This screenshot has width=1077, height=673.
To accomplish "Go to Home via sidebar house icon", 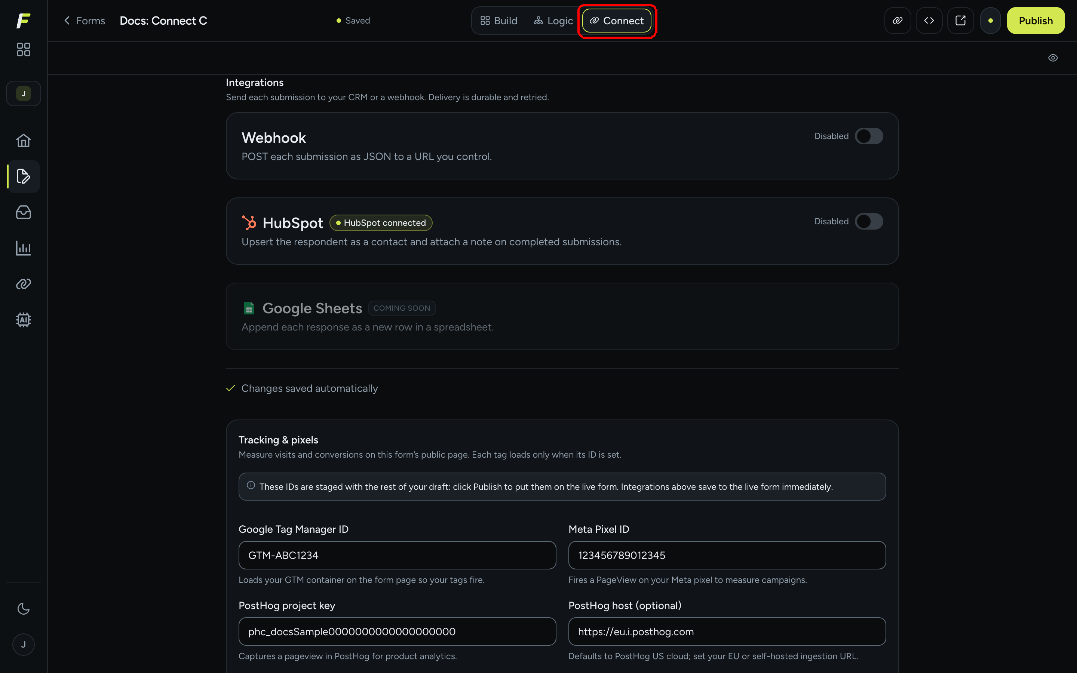I will [24, 141].
